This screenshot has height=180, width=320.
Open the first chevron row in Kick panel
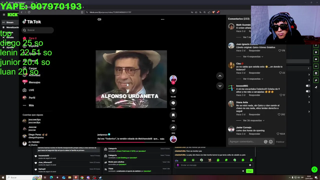309,74
